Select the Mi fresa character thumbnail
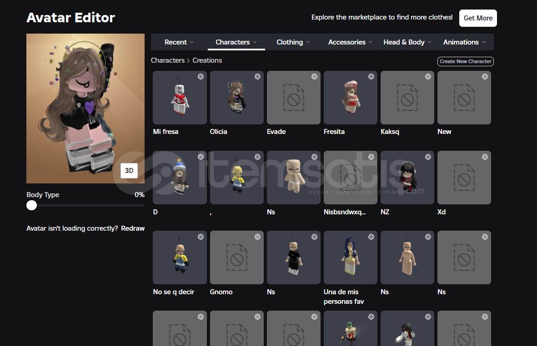The image size is (537, 346). click(180, 98)
